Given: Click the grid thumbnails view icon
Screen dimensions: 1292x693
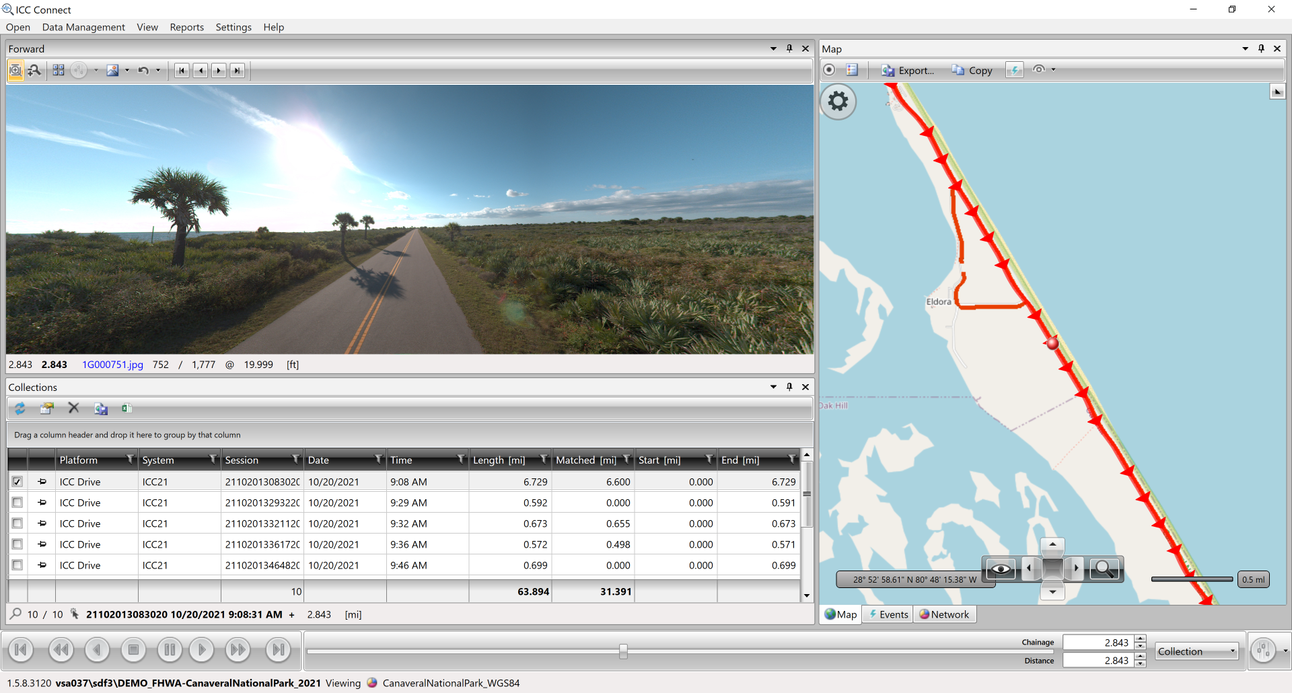Looking at the screenshot, I should 59,71.
